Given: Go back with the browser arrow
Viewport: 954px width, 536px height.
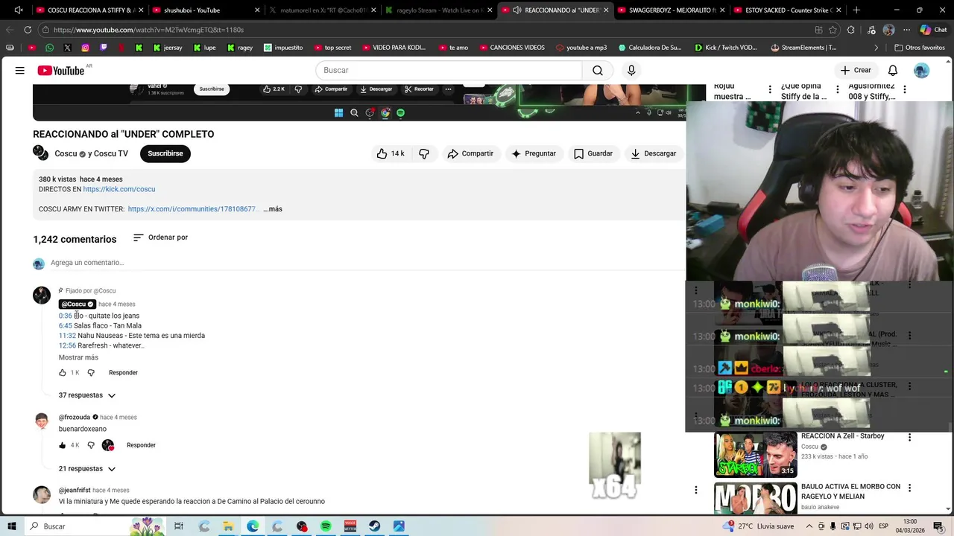Looking at the screenshot, I should 9,30.
